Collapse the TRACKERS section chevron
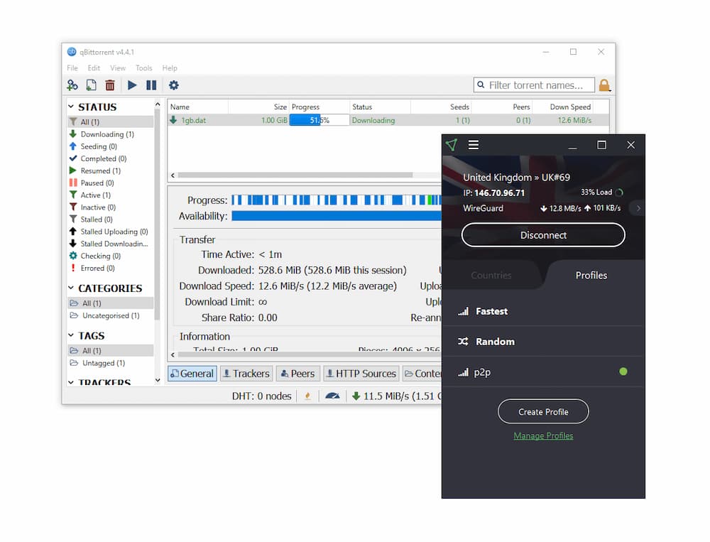Screen dimensions: 710x542 pyautogui.click(x=71, y=383)
